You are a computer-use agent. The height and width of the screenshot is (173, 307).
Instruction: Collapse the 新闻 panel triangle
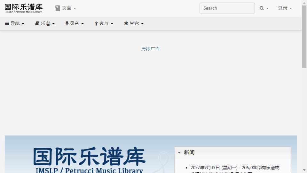(x=179, y=152)
